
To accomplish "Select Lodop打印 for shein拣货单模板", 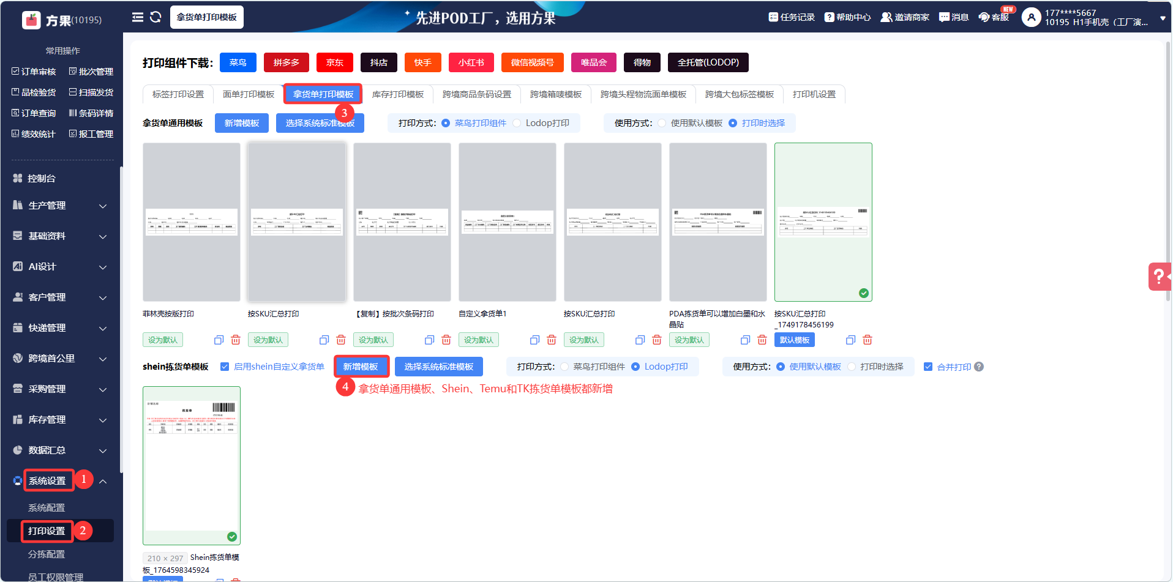I will click(635, 367).
